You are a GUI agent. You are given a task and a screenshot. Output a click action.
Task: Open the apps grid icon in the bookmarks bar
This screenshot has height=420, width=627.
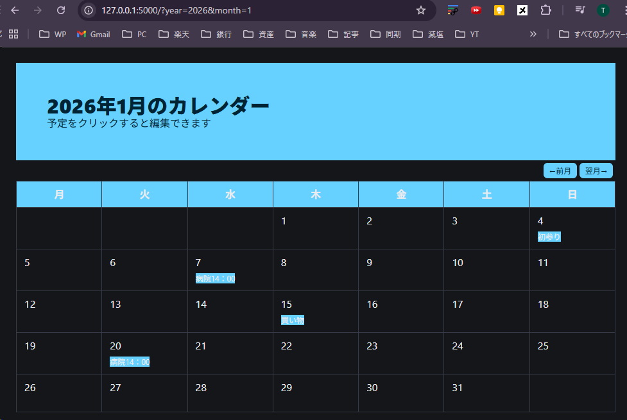point(13,34)
